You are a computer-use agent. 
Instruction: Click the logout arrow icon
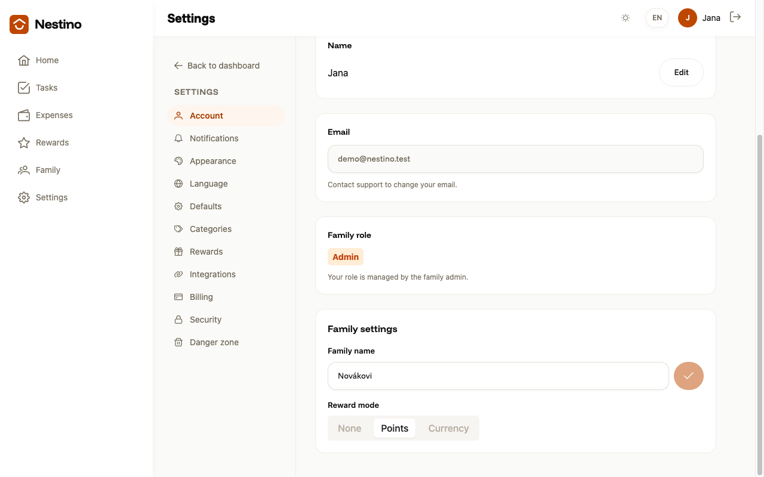pyautogui.click(x=735, y=17)
